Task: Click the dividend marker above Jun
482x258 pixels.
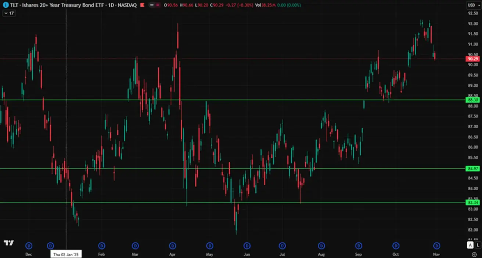Action: click(247, 246)
